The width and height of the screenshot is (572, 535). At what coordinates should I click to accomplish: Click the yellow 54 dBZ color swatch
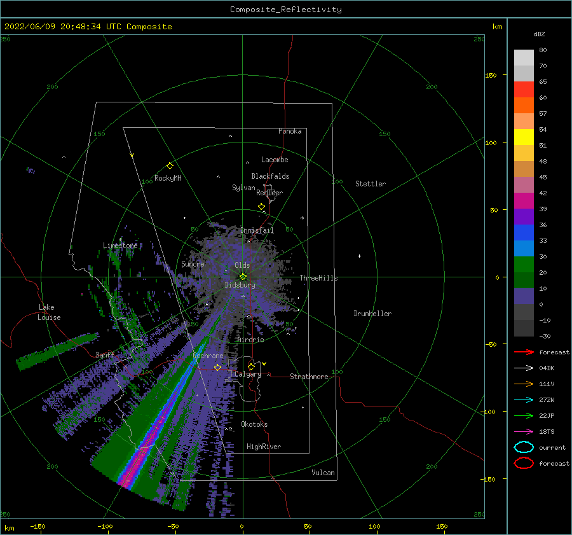click(524, 137)
